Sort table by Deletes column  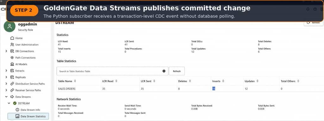coord(190,81)
